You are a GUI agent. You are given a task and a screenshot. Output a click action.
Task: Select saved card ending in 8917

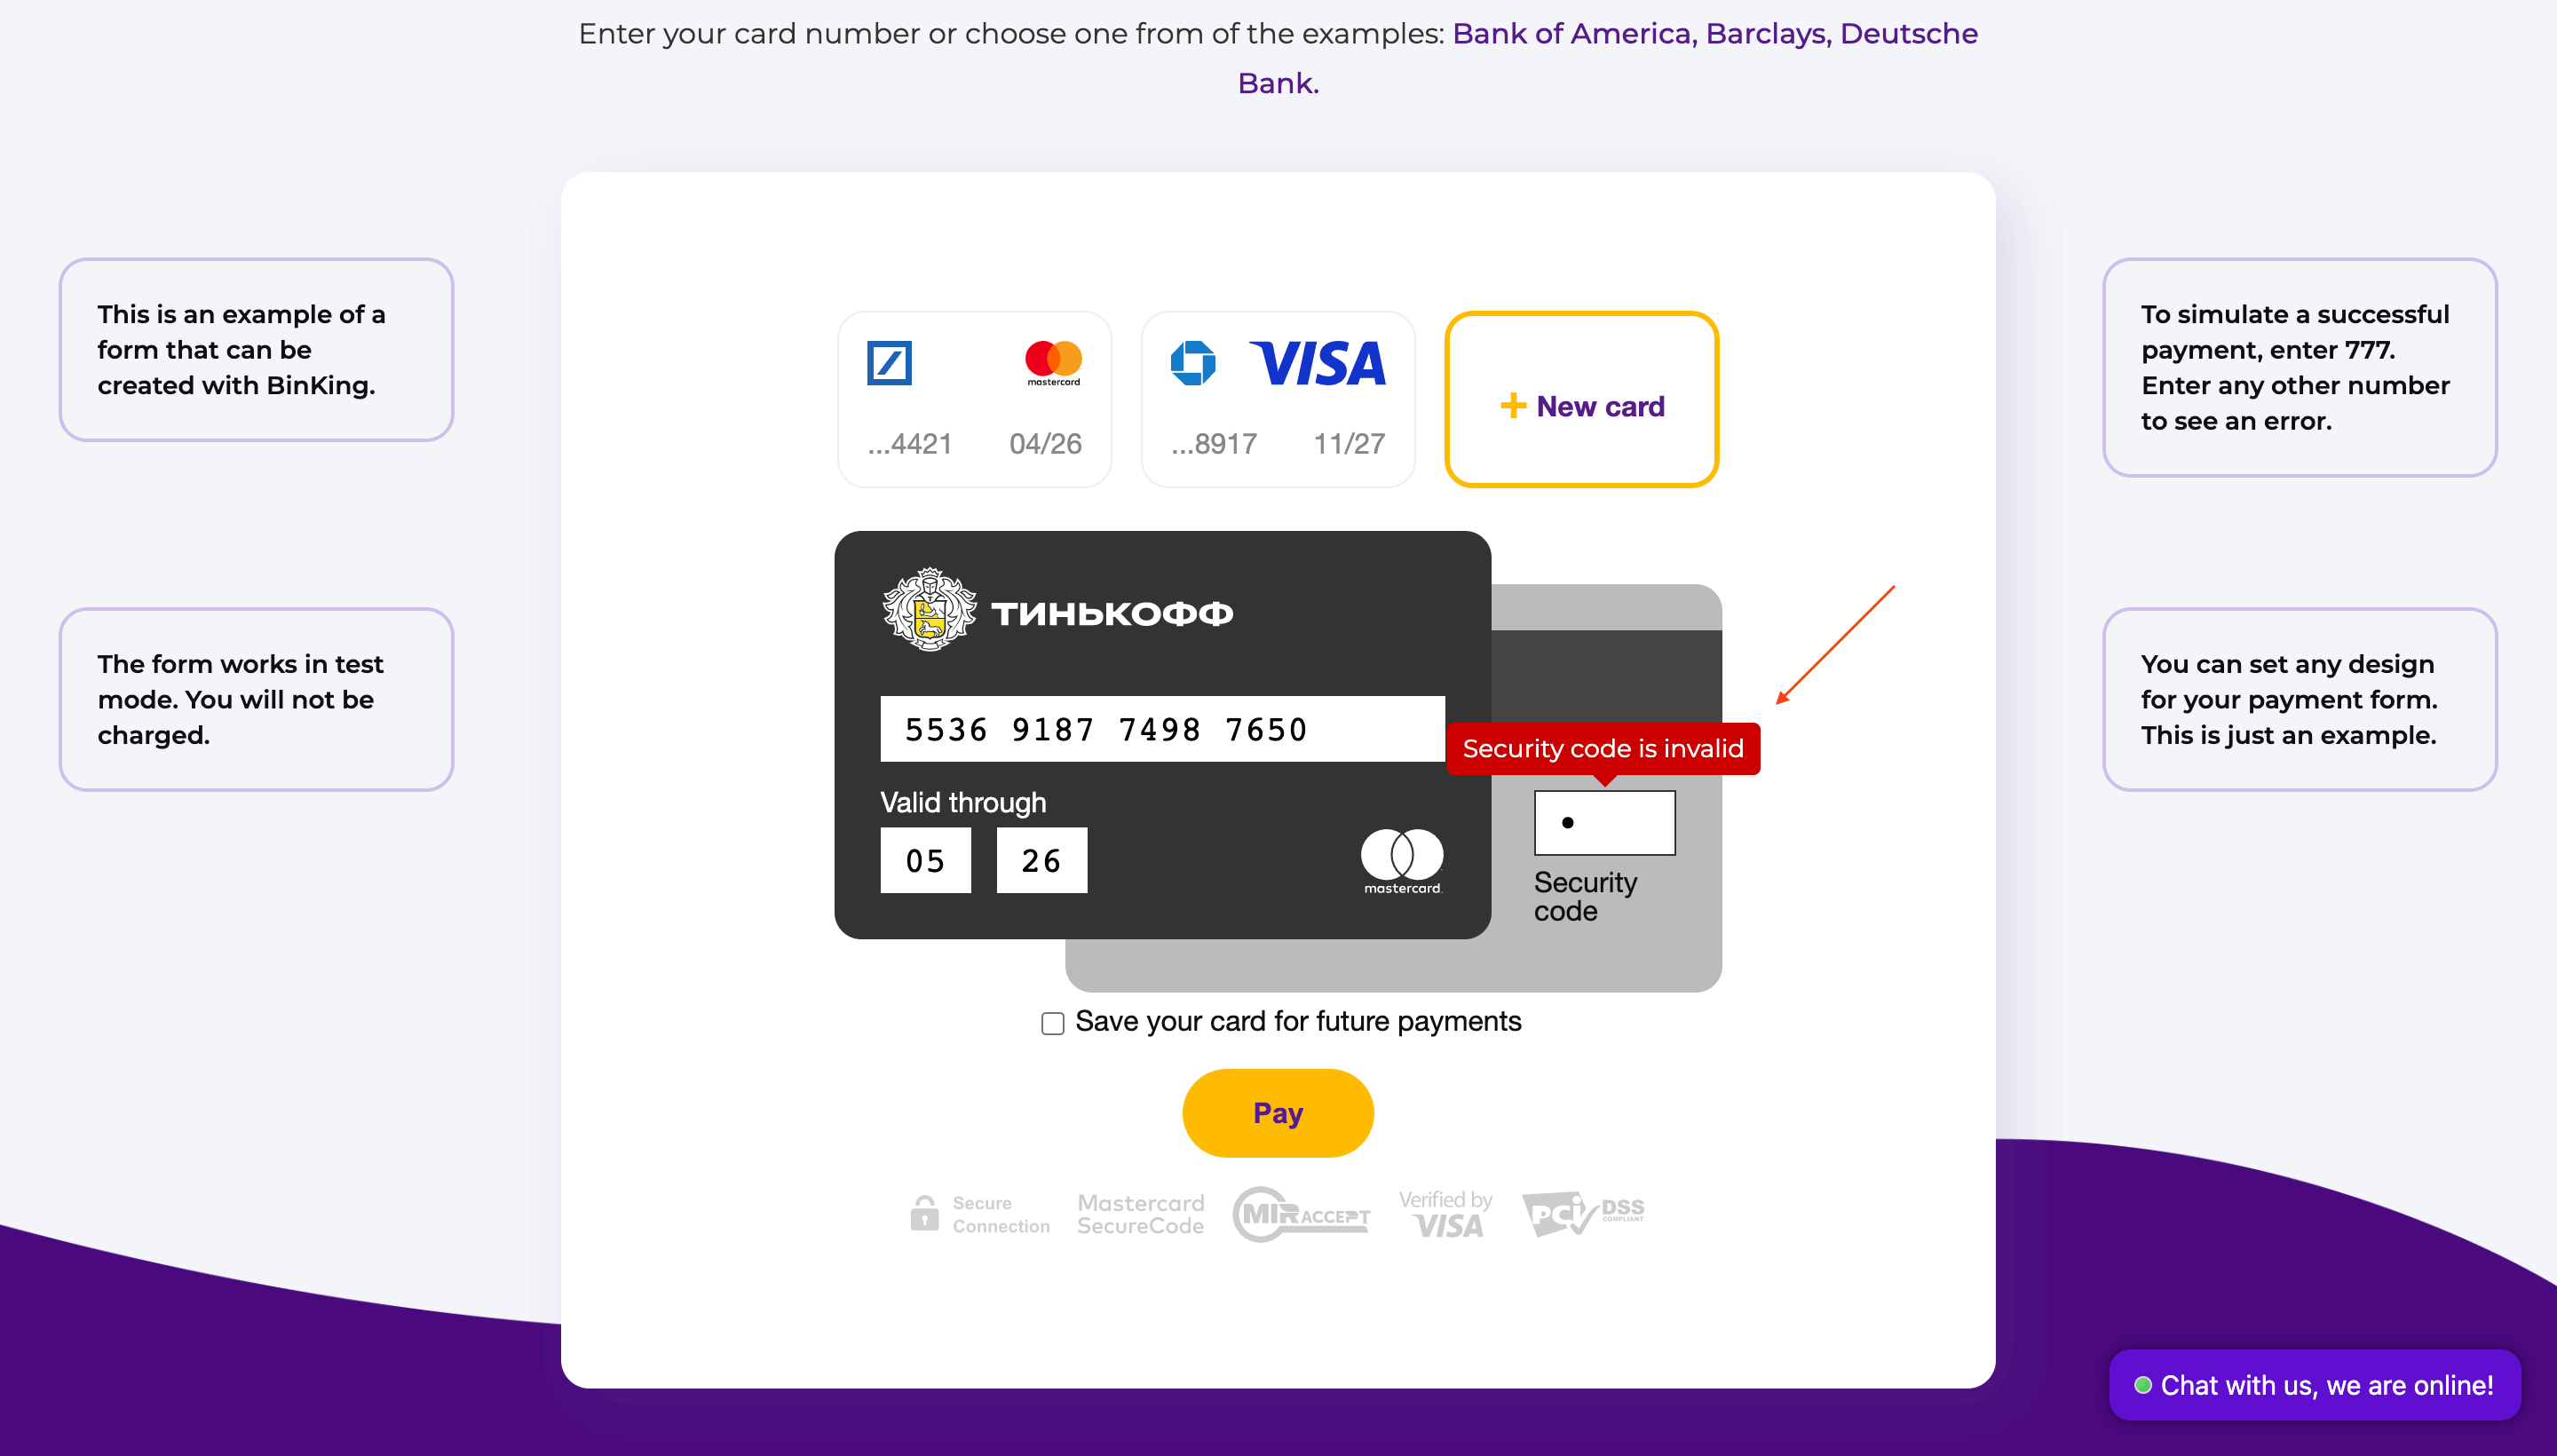tap(1278, 399)
